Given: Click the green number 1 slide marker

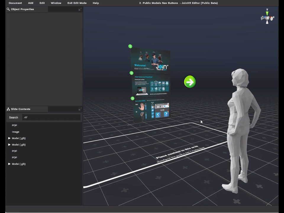Looking at the screenshot, I should click(130, 46).
